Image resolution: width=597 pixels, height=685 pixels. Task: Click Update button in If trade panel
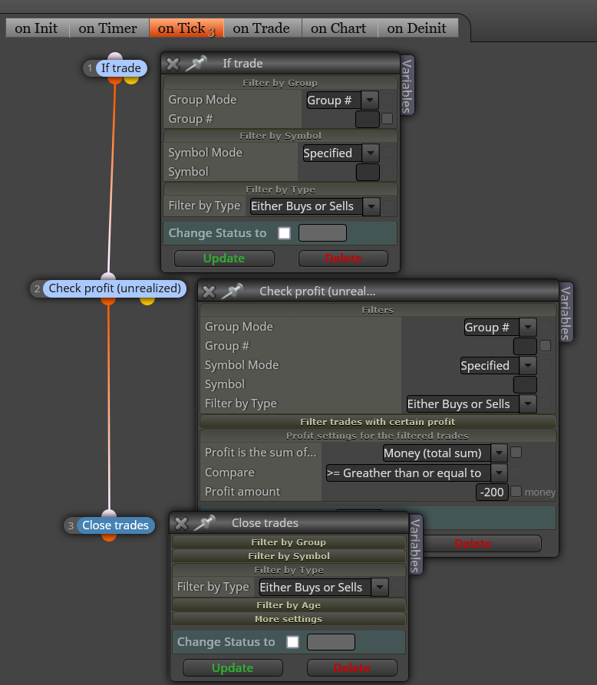[224, 259]
